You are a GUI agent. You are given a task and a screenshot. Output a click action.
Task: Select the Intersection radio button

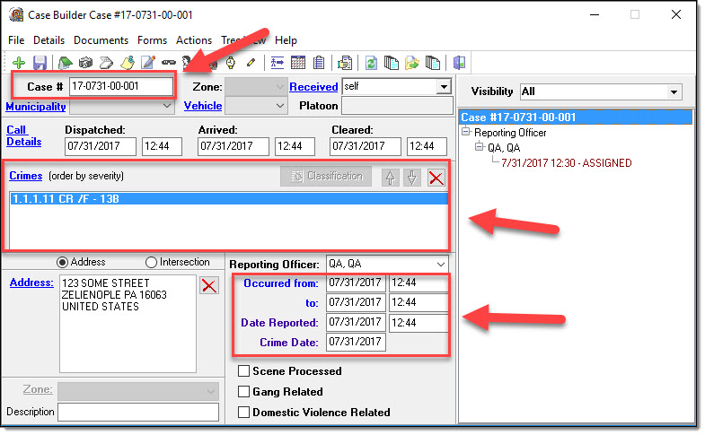tap(151, 263)
